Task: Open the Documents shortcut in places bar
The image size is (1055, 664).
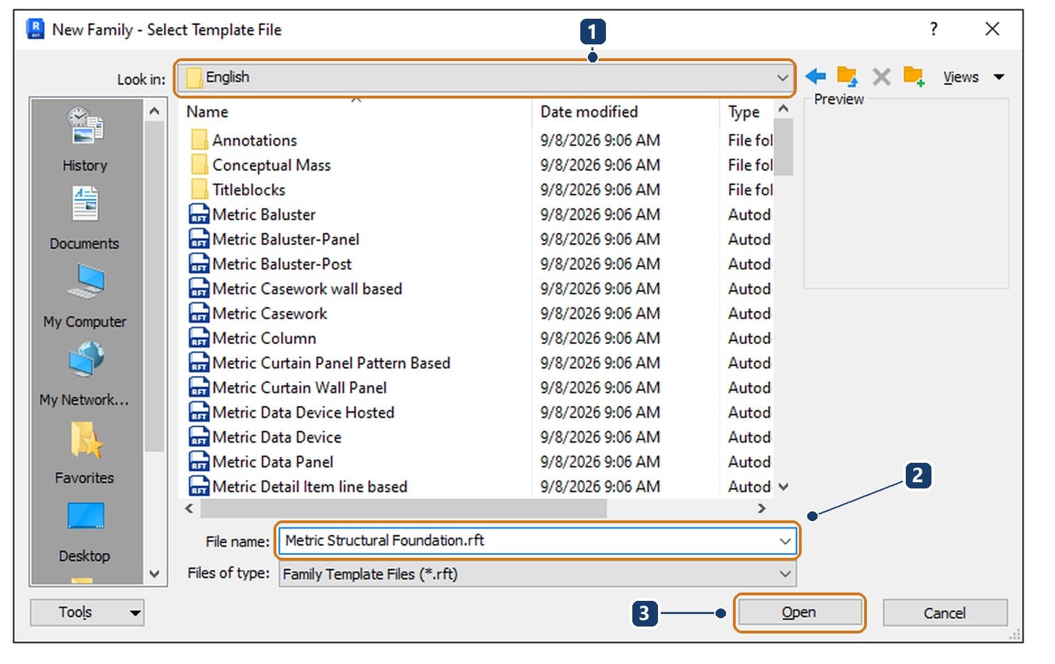Action: tap(85, 204)
